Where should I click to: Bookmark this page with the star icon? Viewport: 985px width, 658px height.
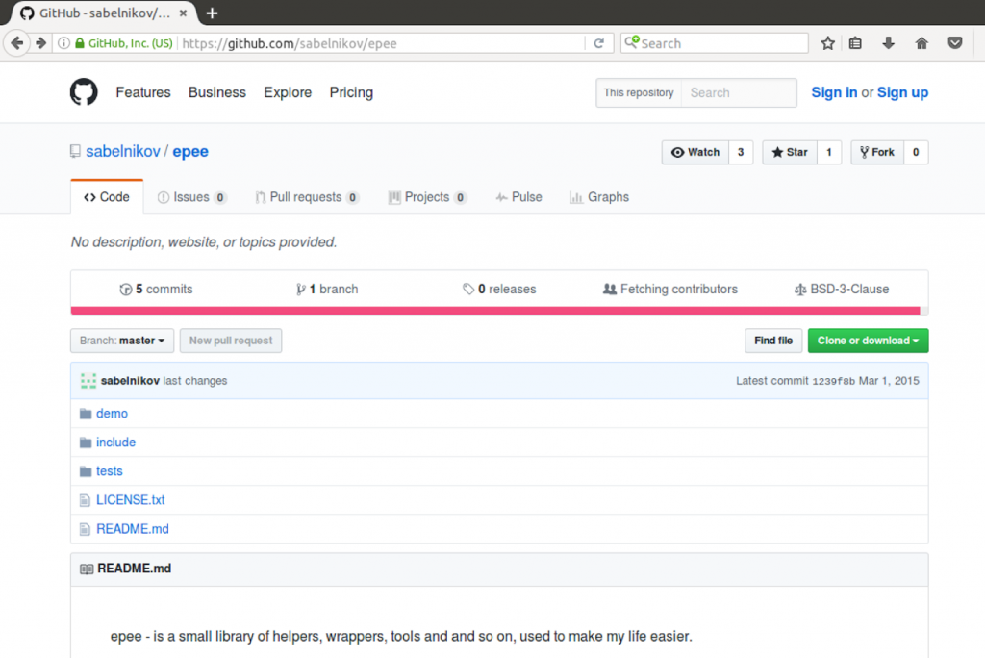point(827,43)
